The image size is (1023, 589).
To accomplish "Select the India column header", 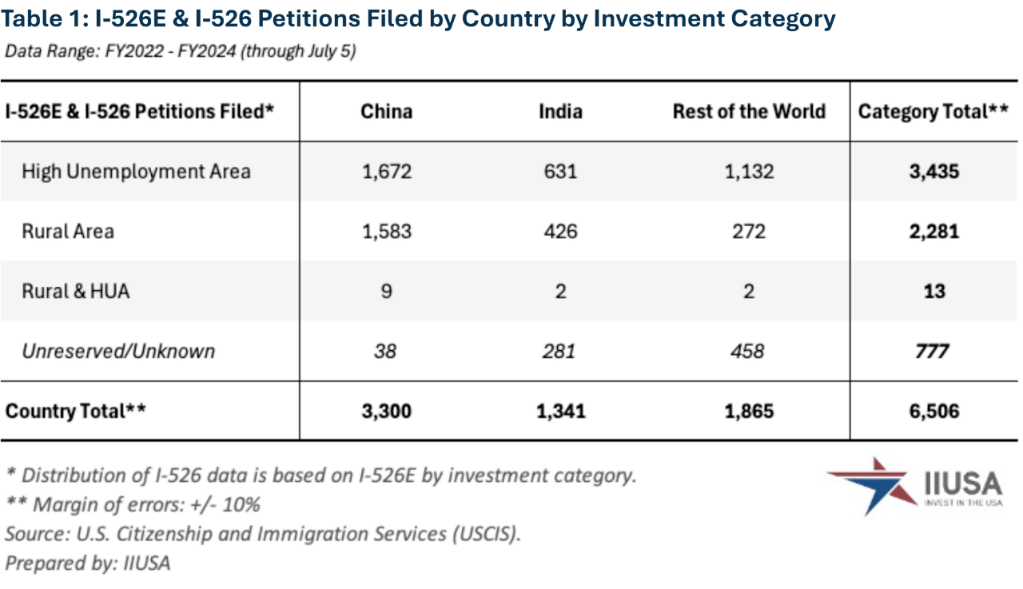I will click(560, 111).
